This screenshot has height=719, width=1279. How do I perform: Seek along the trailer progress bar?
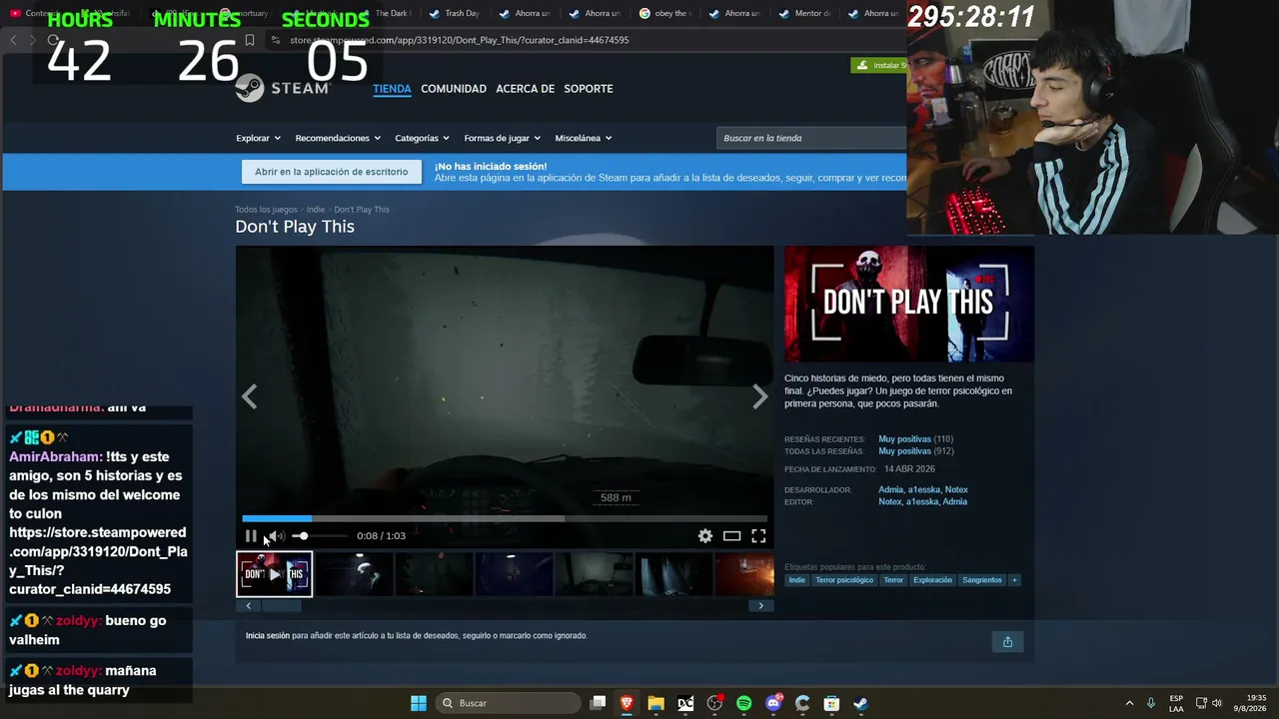(x=505, y=519)
